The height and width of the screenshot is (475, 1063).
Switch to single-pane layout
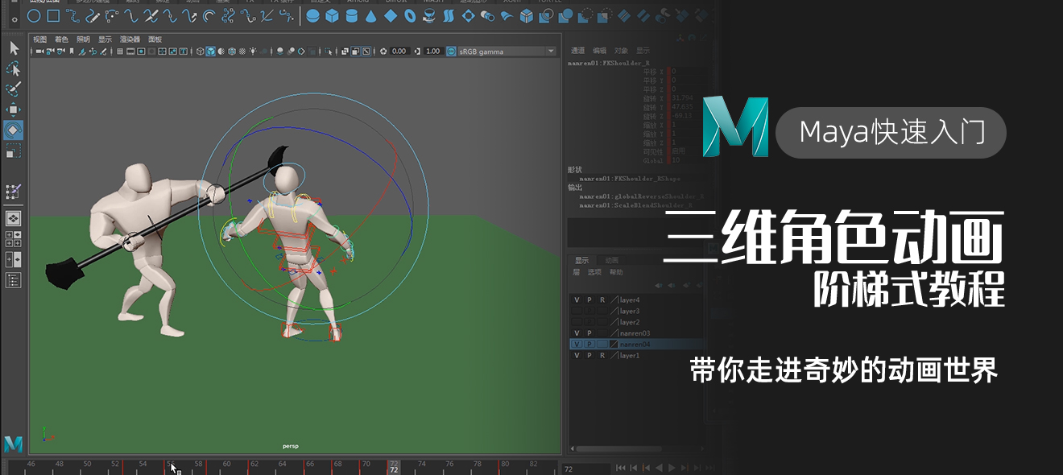click(x=14, y=218)
